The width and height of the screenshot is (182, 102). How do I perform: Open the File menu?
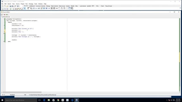(2, 4)
